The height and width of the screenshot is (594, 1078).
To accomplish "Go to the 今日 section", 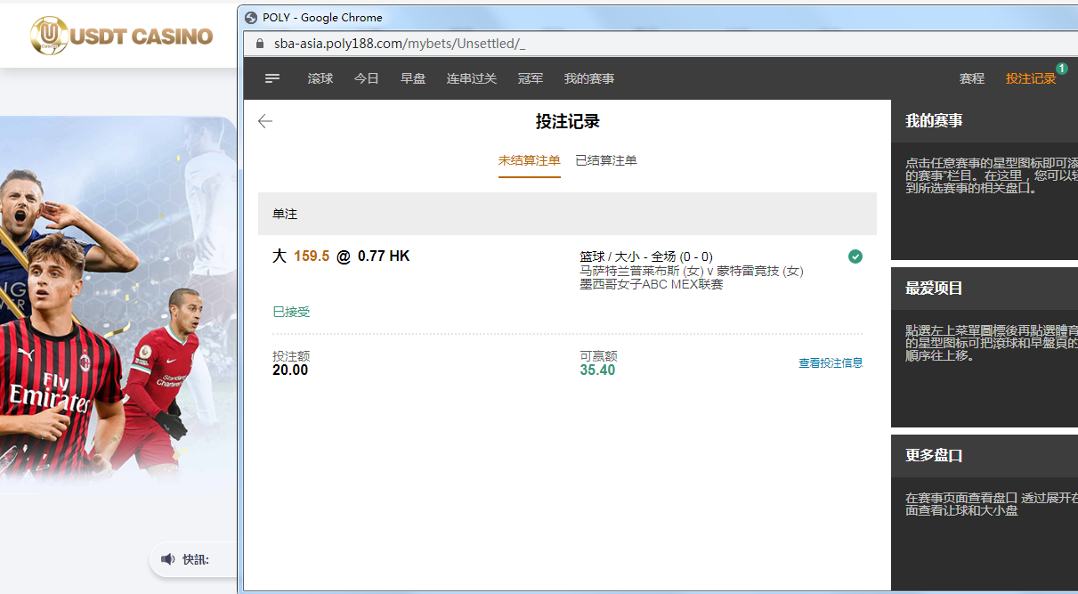I will pyautogui.click(x=367, y=78).
